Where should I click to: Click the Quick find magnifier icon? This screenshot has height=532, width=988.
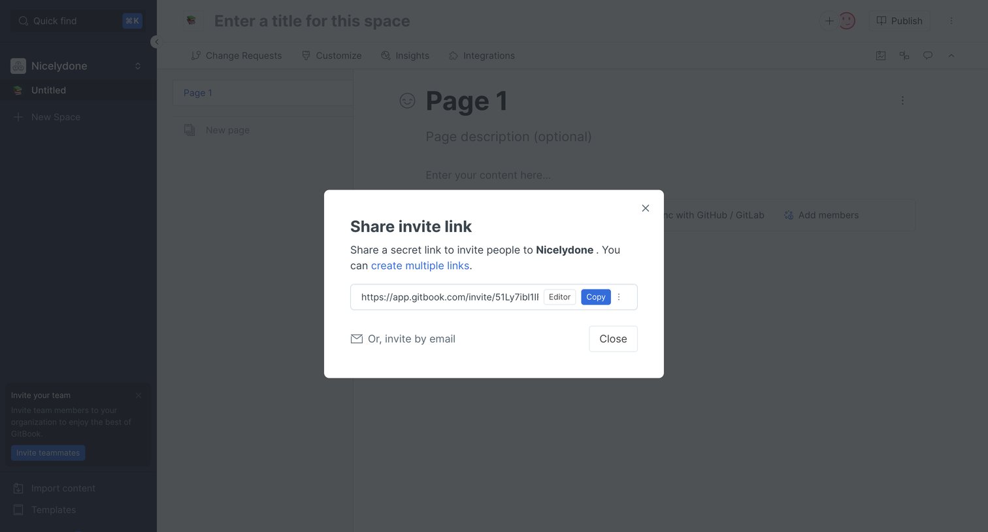coord(24,21)
